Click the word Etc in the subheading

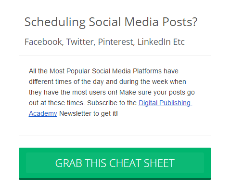point(179,42)
